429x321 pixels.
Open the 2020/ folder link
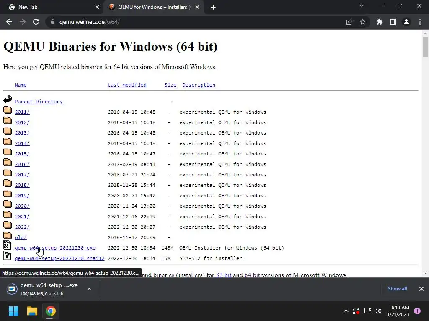(22, 206)
